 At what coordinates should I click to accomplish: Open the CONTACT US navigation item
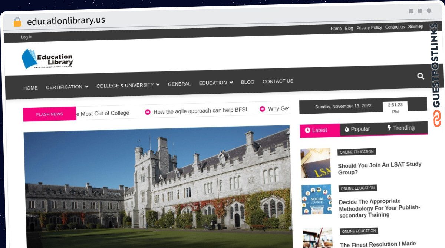(278, 81)
